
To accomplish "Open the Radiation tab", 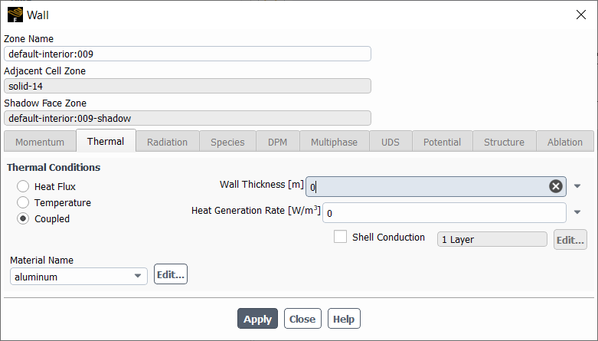I will tap(168, 142).
